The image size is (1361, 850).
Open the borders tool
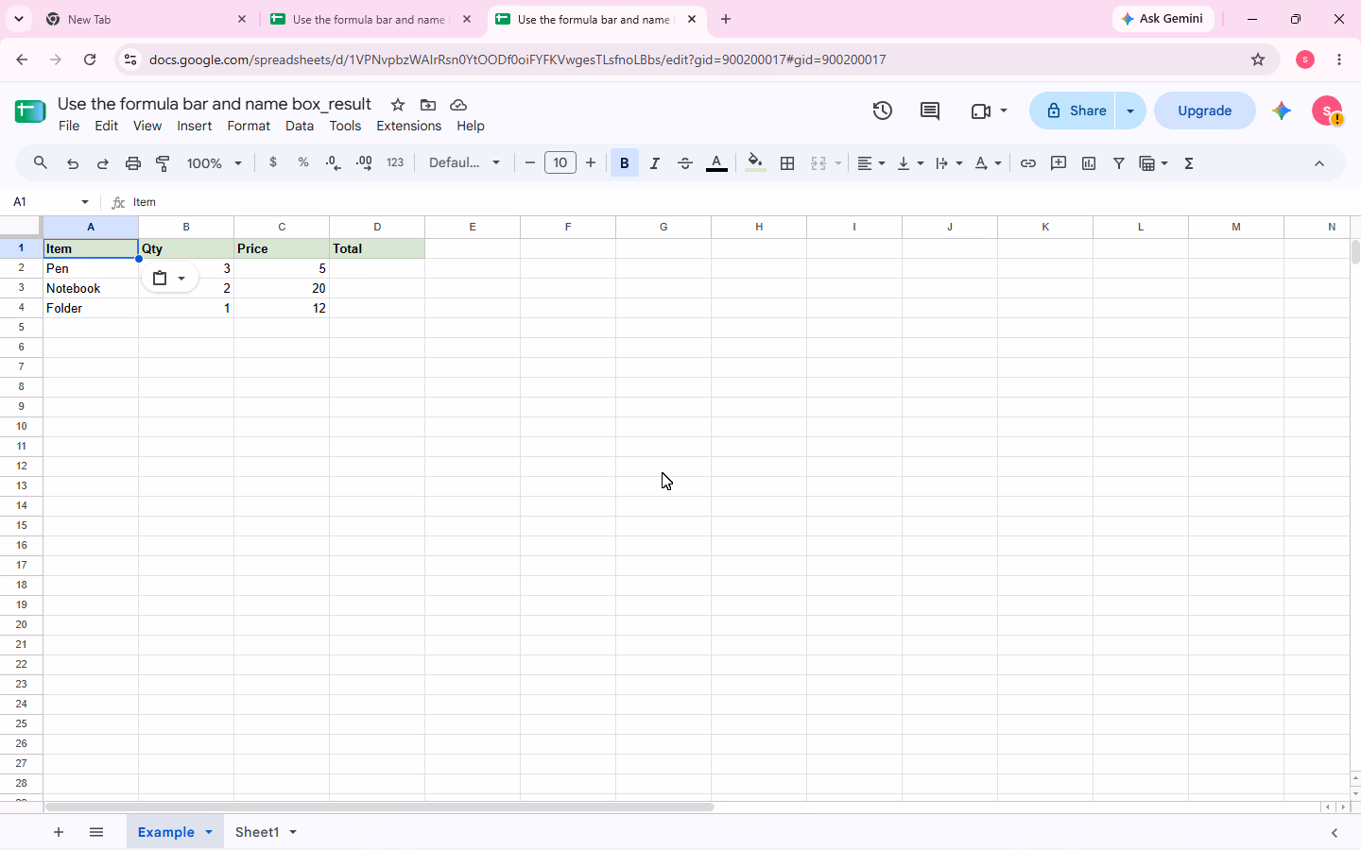coord(787,163)
